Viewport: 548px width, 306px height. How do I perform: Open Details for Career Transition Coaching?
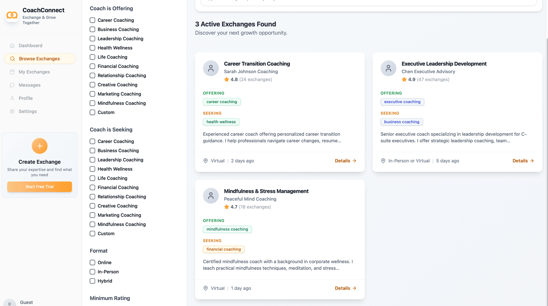(345, 161)
